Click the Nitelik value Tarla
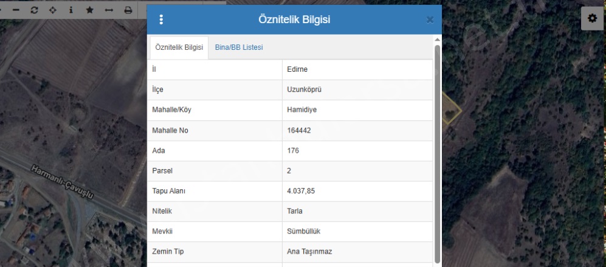606x267 pixels. [x=295, y=211]
